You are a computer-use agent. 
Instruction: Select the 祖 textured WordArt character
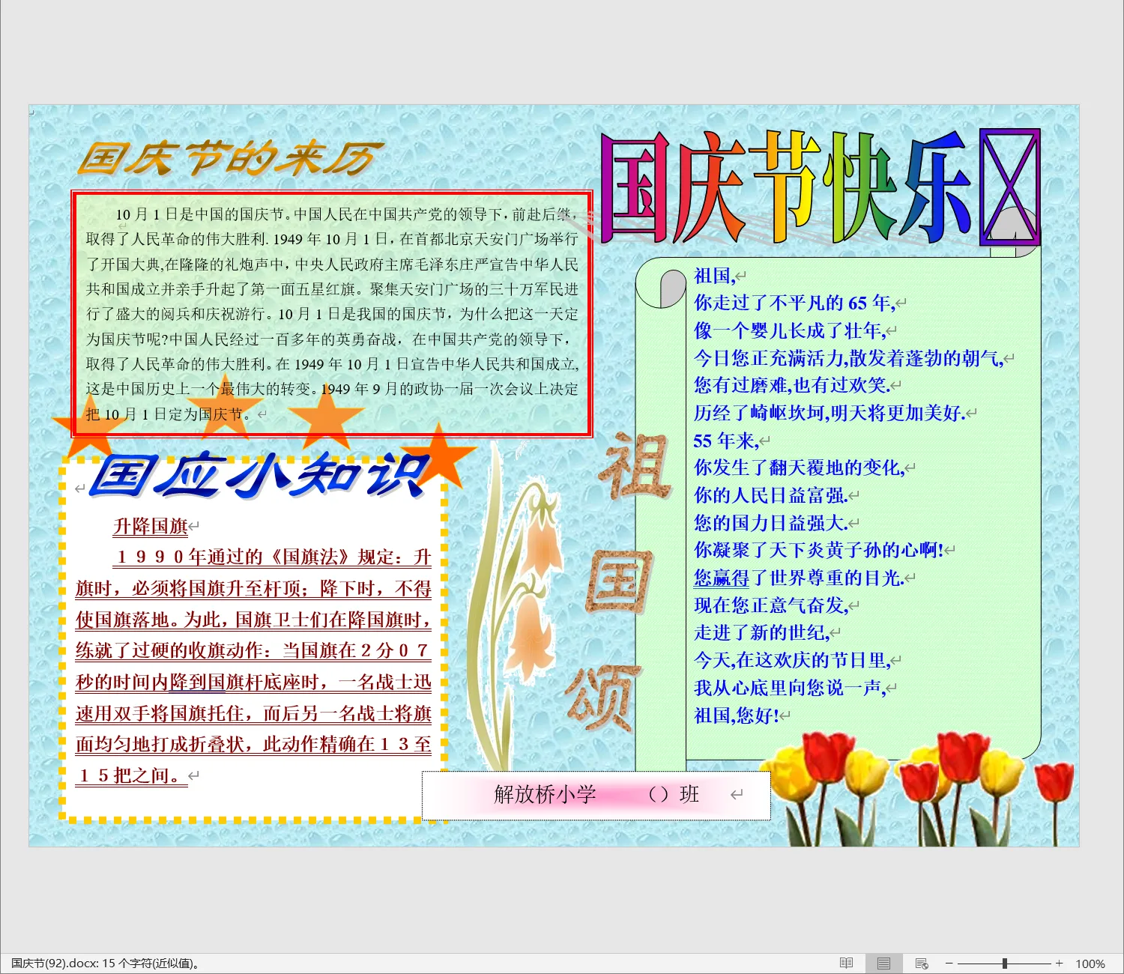click(634, 467)
